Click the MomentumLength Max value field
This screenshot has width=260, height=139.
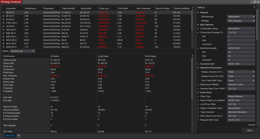pyautogui.click(x=241, y=55)
